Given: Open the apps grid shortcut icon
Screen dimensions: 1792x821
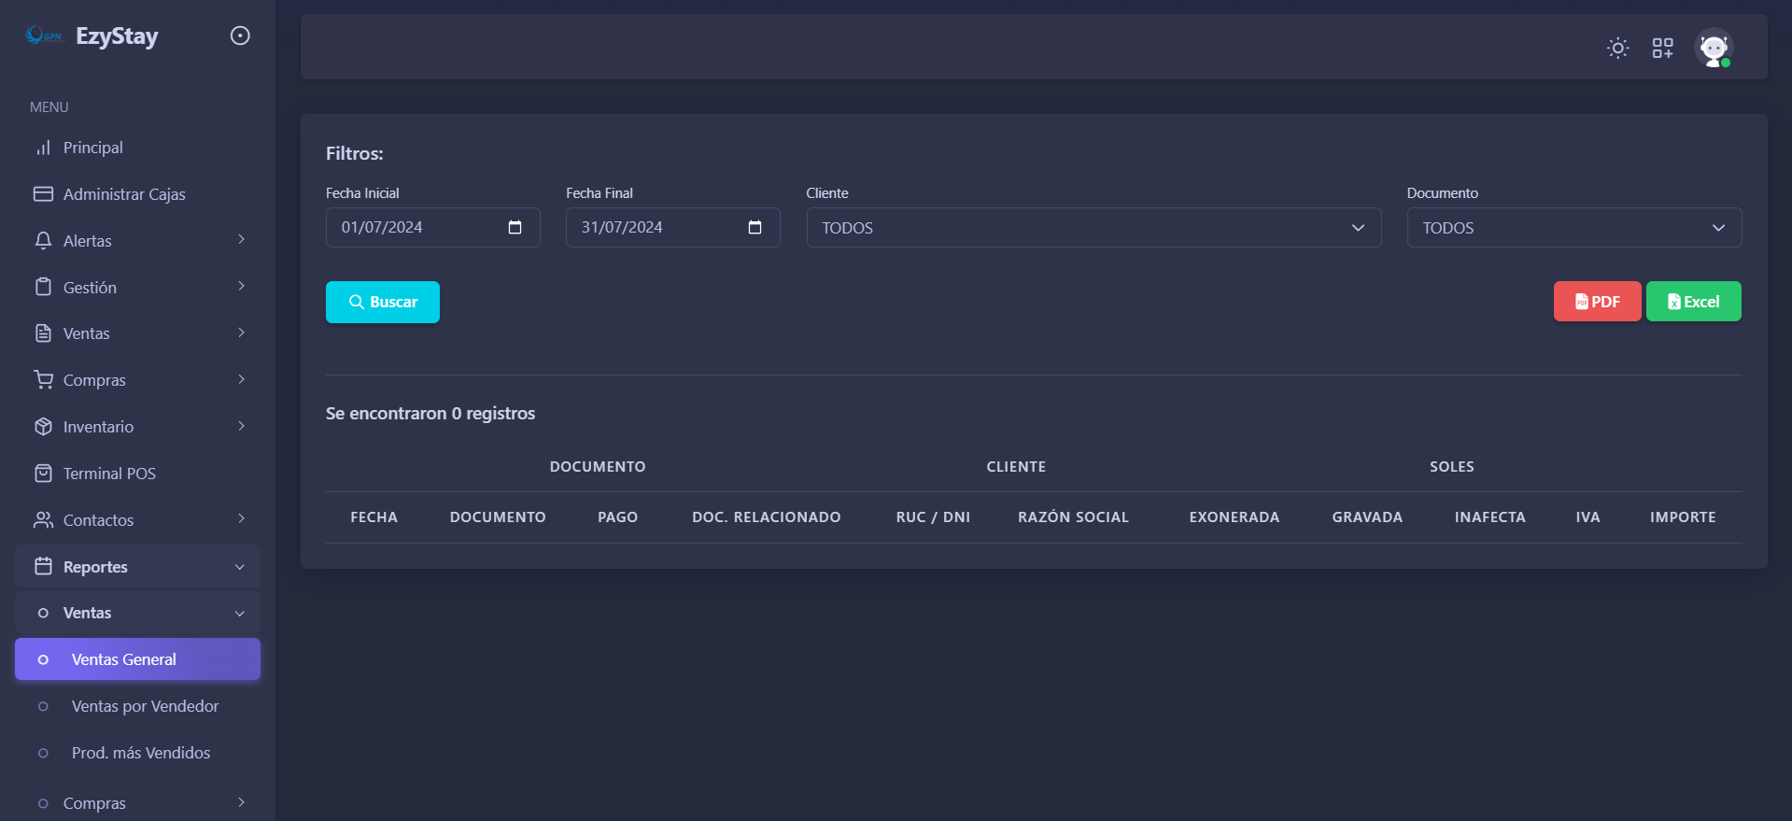Looking at the screenshot, I should click(1662, 48).
